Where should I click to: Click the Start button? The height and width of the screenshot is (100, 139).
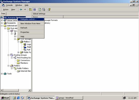pos(5,98)
